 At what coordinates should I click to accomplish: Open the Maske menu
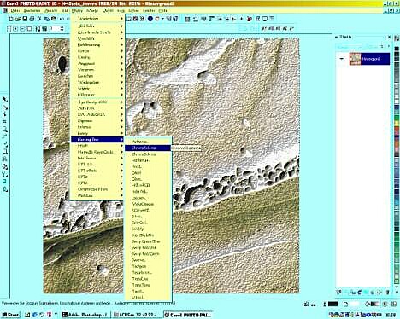click(92, 10)
